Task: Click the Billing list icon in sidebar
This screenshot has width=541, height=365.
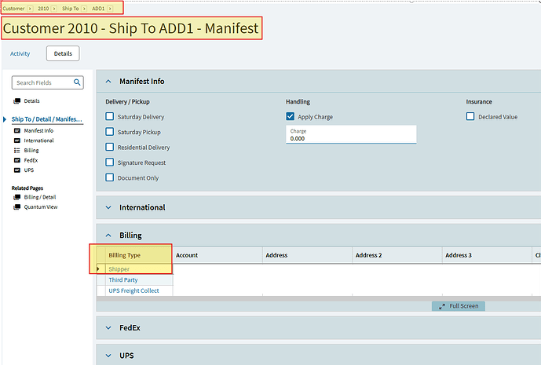Action: (17, 150)
